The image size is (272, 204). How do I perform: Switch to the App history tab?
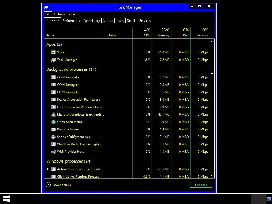[x=92, y=21]
